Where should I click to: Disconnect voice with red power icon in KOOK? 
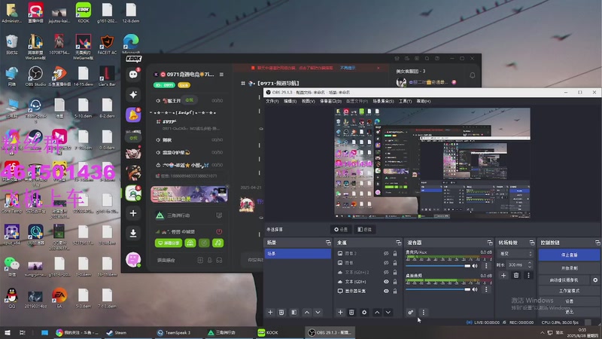pos(219,231)
